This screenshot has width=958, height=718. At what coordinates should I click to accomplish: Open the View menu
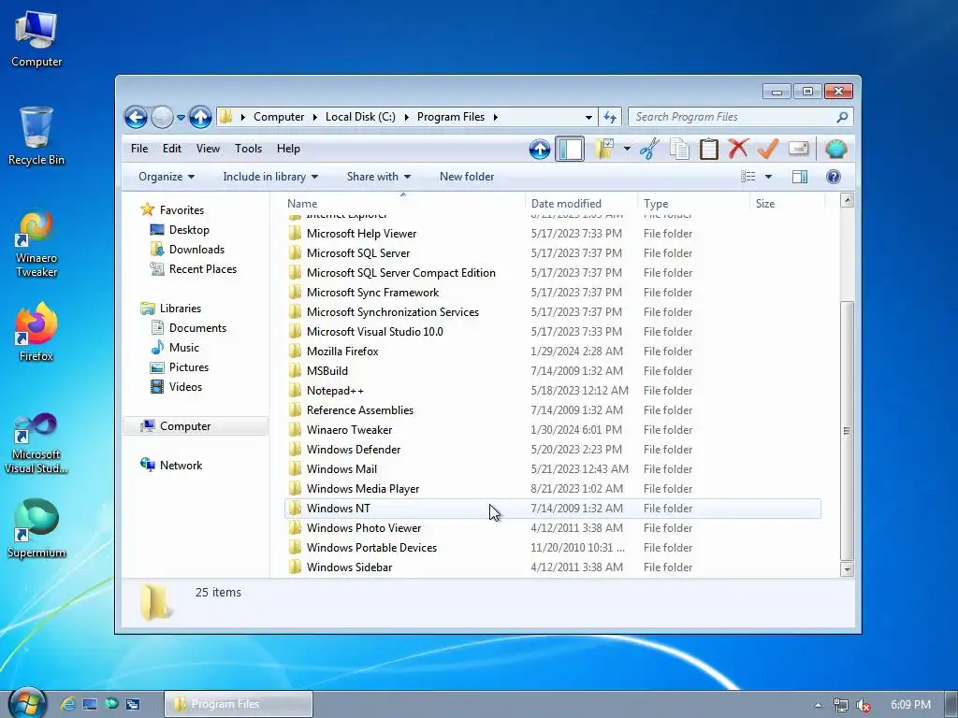(208, 149)
